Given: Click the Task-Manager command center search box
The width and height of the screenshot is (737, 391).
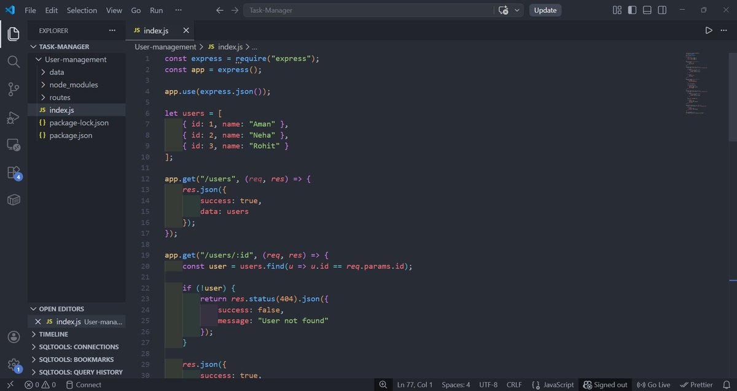Looking at the screenshot, I should [x=368, y=10].
